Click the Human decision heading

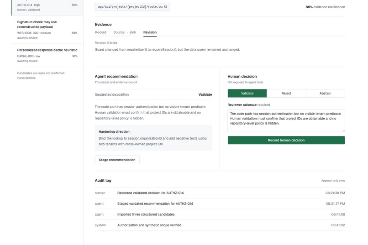(242, 77)
